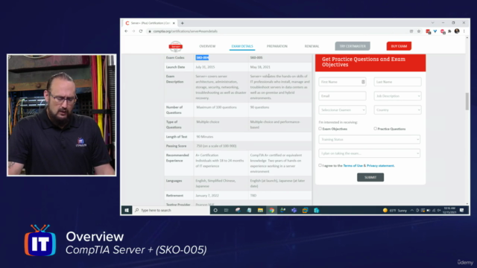The height and width of the screenshot is (268, 477).
Task: Click the January 7, 2022 retirement date
Action: tap(207, 195)
